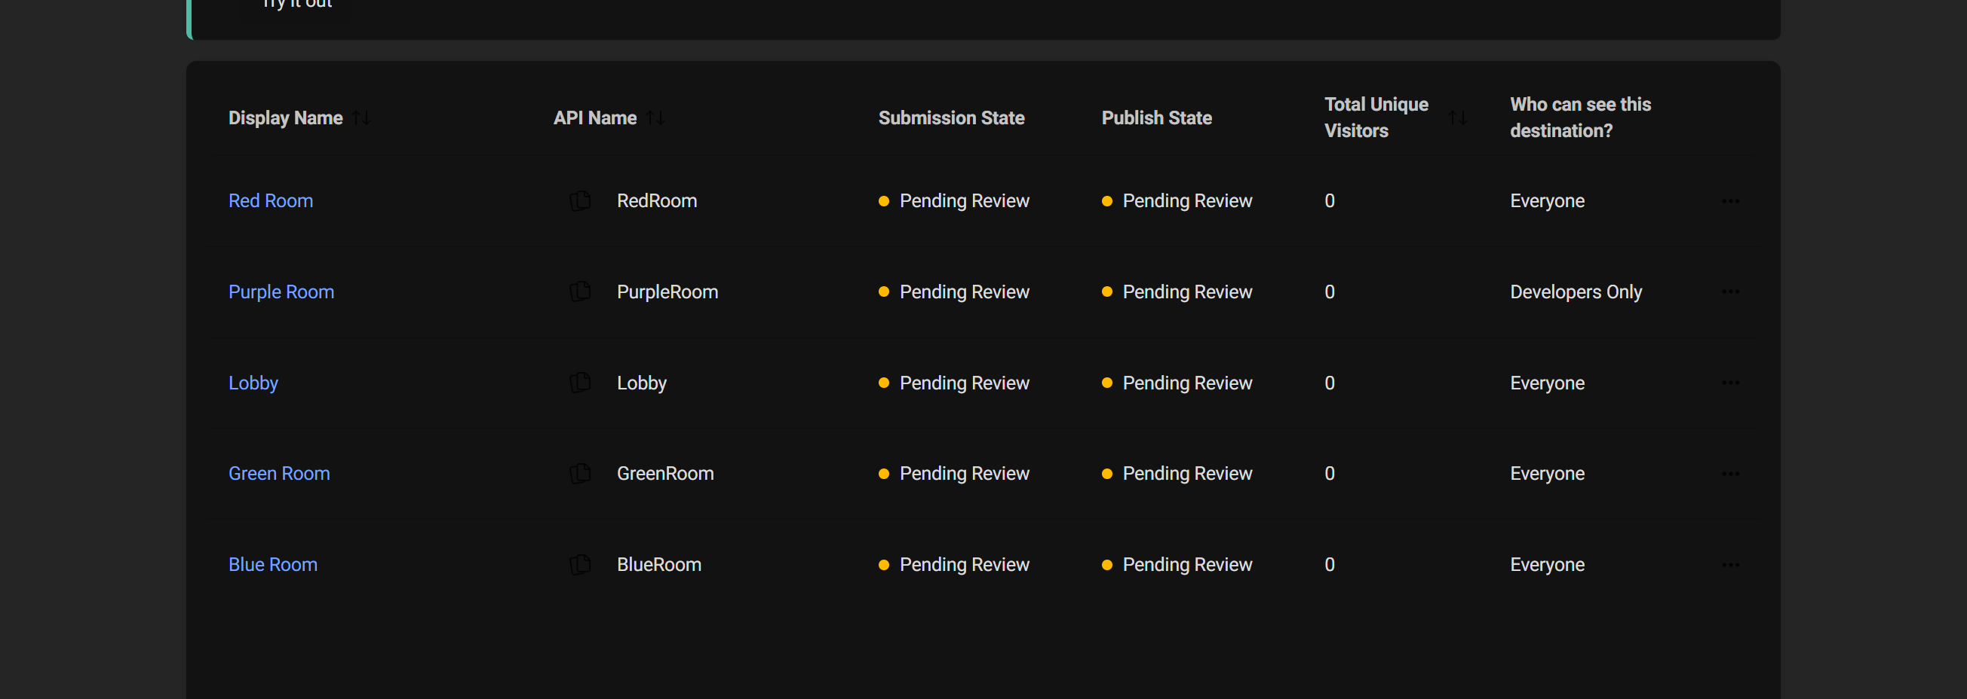Copy the Lobby API name
Viewport: 1967px width, 699px height.
(580, 383)
